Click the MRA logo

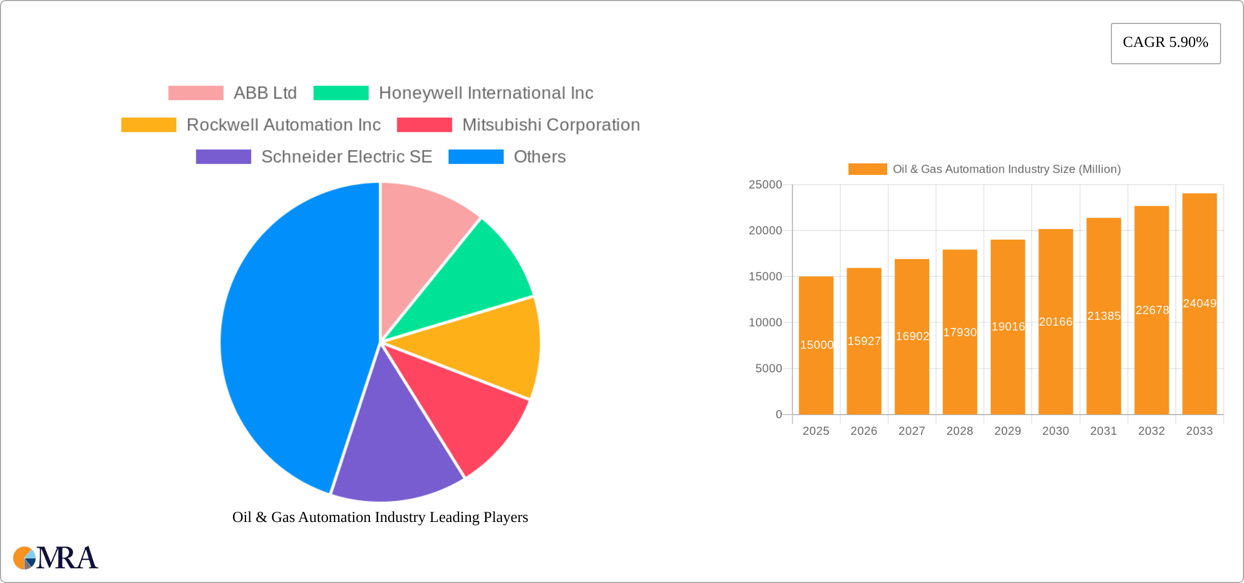pyautogui.click(x=56, y=557)
